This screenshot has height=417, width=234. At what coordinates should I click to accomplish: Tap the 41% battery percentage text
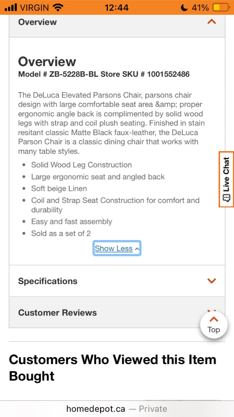pyautogui.click(x=200, y=8)
